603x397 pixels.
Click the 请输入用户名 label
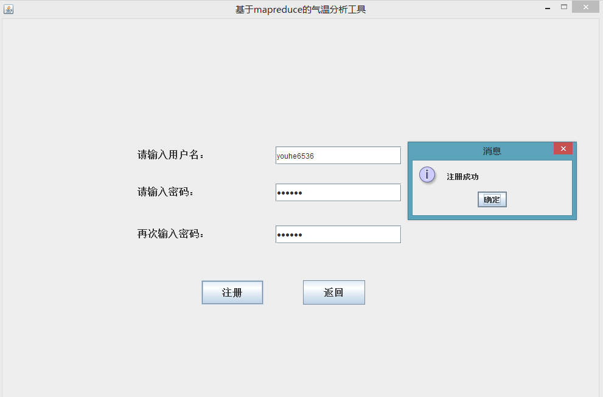[170, 155]
